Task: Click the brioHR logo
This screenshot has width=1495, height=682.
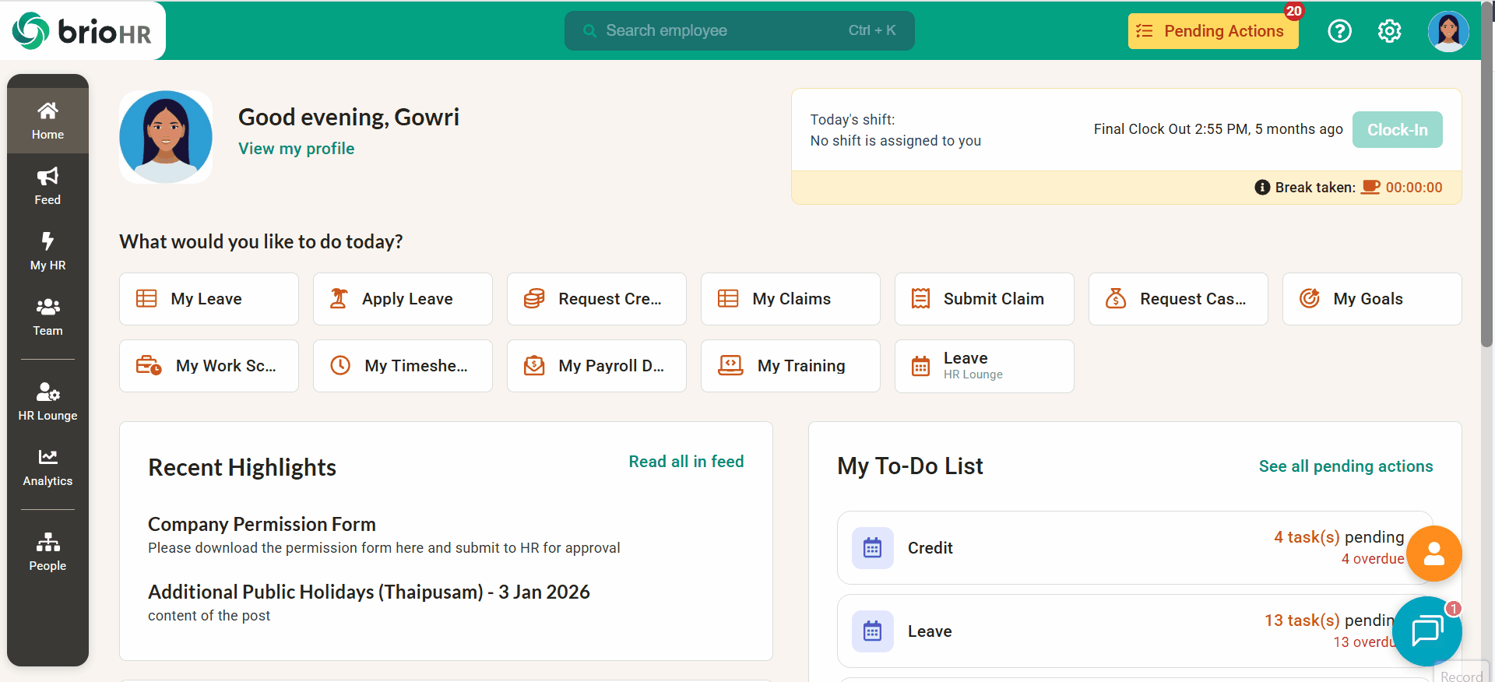Action: 82,31
